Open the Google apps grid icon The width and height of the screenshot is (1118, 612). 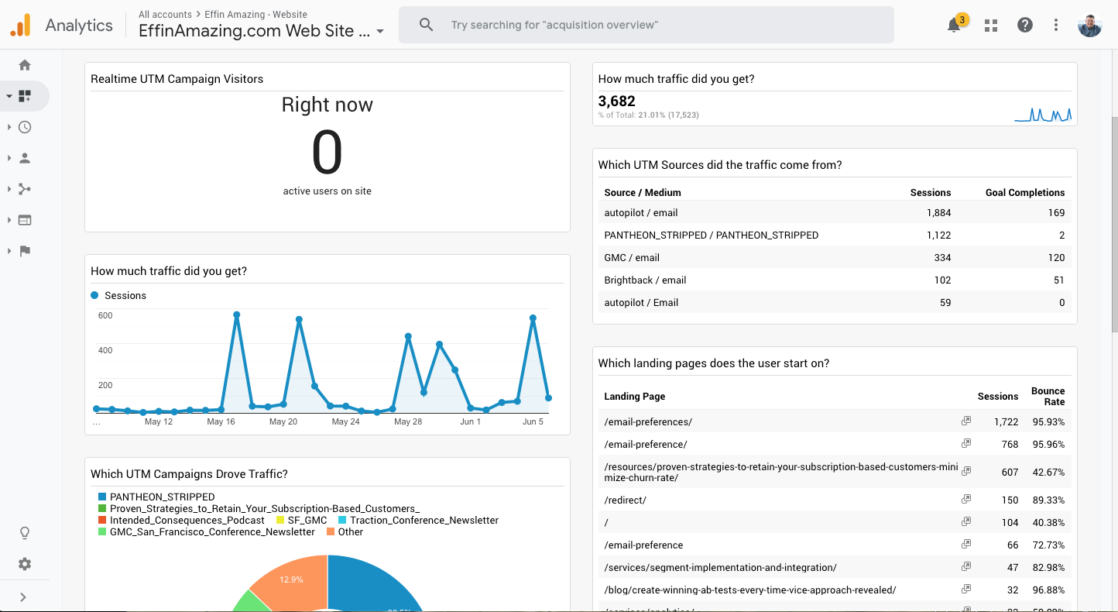pos(991,25)
